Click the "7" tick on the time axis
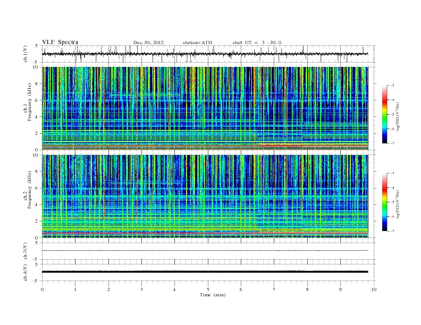Image resolution: width=421 pixels, height=325 pixels. point(274,289)
